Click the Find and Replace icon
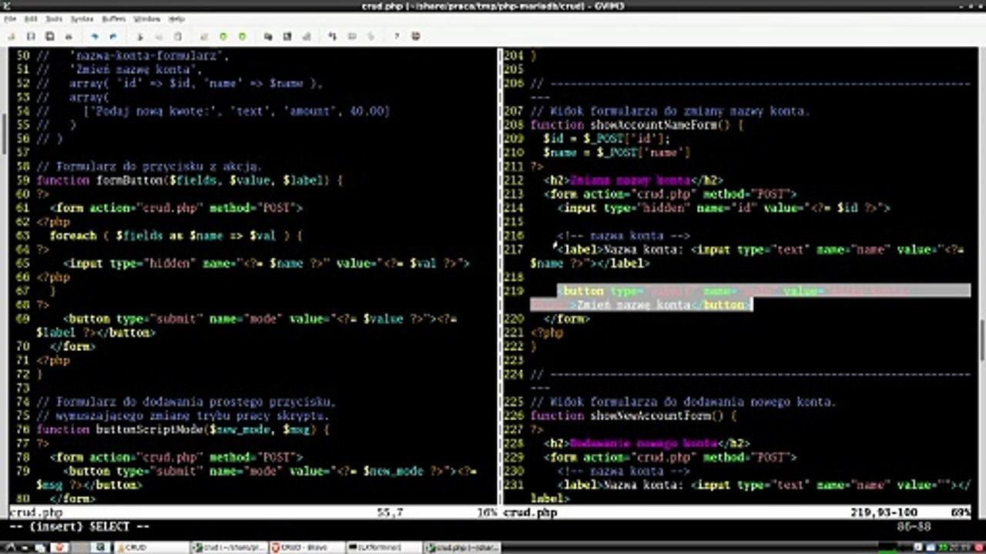 [x=204, y=36]
